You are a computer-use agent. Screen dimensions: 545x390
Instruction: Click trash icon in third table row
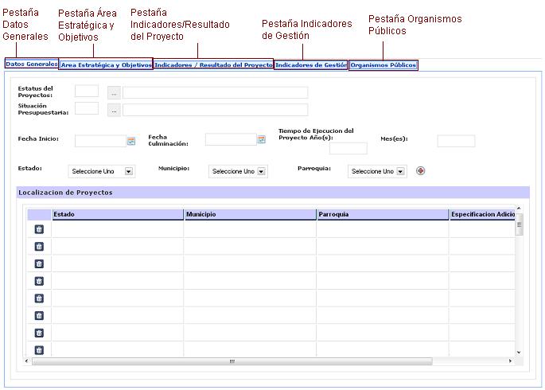(39, 264)
